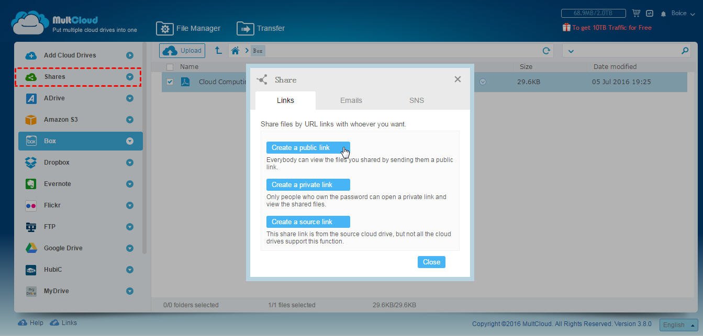Uncheck the Cloud Computing file checkbox

pos(170,82)
